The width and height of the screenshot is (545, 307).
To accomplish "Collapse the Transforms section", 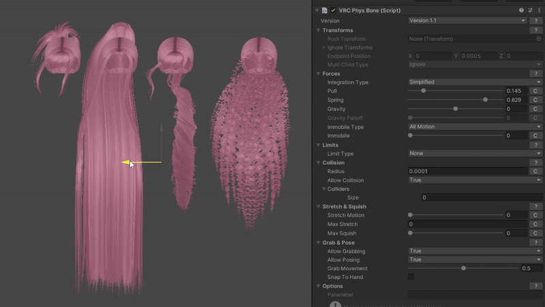I will [x=318, y=31].
